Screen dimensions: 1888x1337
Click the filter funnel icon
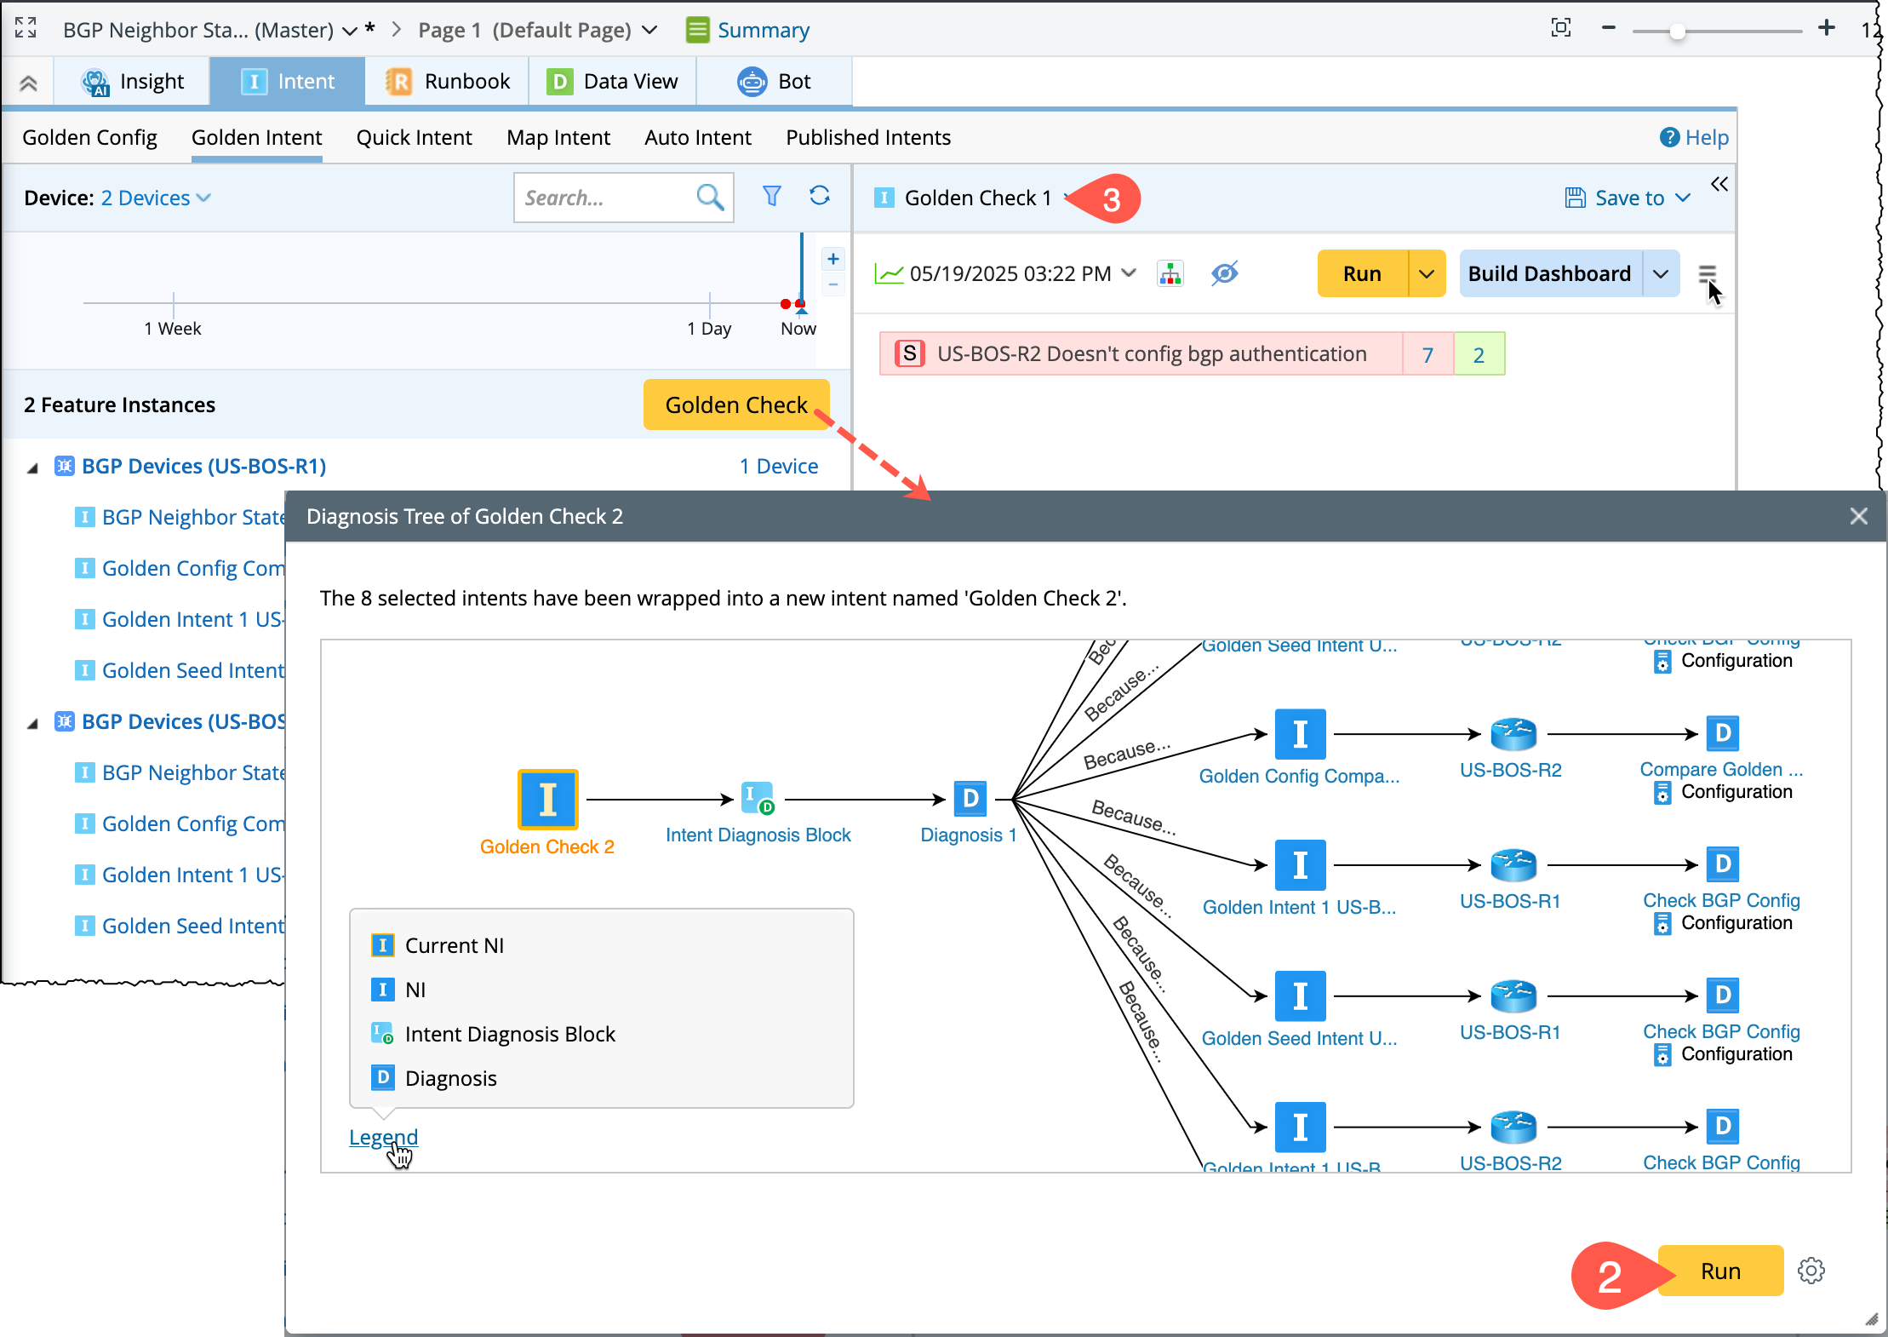pos(771,197)
